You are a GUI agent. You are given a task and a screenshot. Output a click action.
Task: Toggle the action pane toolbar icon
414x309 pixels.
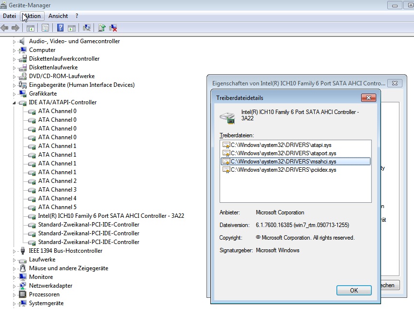(72, 28)
